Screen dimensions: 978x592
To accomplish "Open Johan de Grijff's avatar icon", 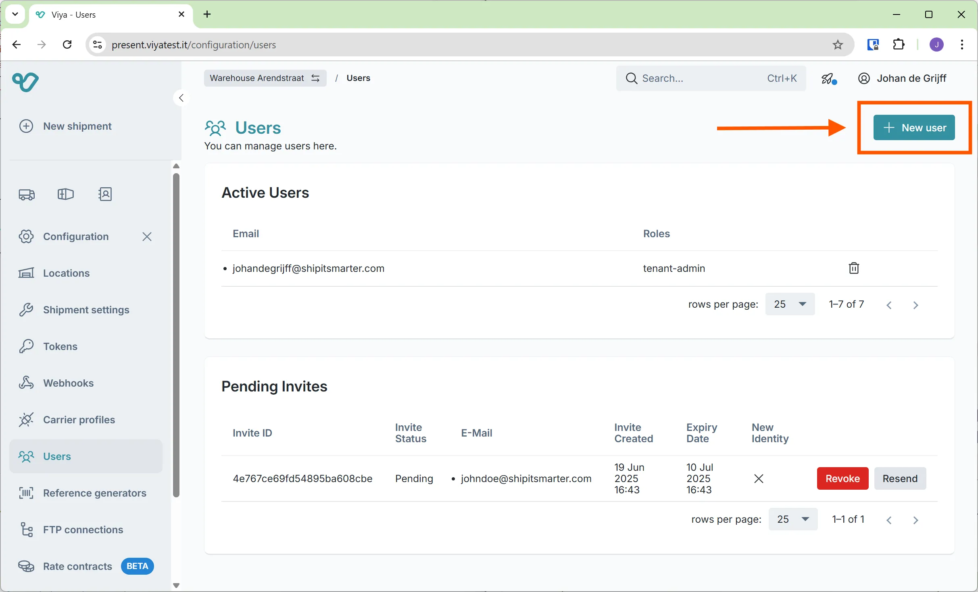I will coord(863,78).
